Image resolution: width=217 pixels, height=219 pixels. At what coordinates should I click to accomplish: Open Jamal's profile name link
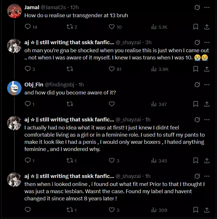[32, 7]
